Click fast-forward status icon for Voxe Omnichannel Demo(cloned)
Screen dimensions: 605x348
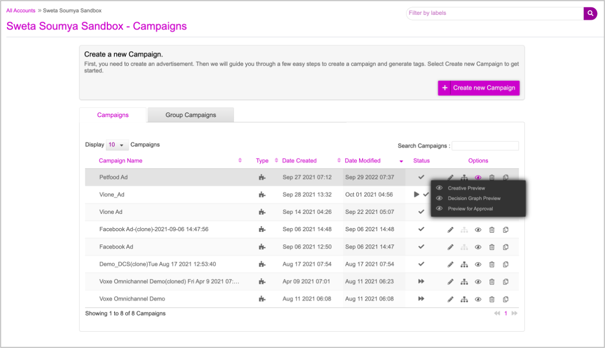click(x=421, y=281)
